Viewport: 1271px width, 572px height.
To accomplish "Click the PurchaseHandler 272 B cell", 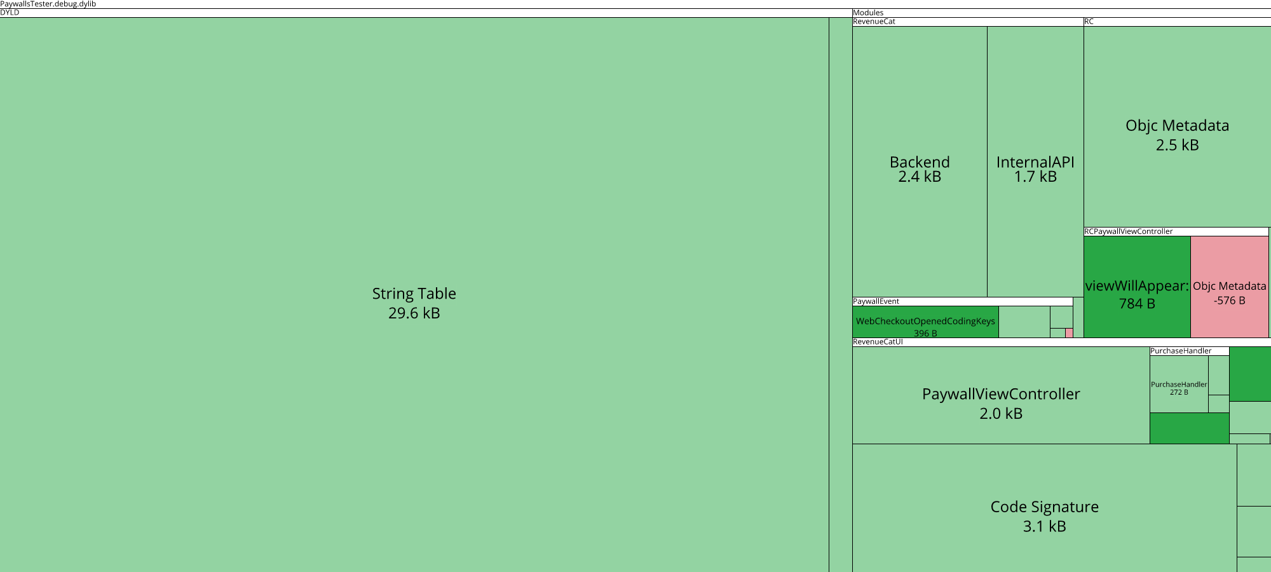I will 1179,384.
